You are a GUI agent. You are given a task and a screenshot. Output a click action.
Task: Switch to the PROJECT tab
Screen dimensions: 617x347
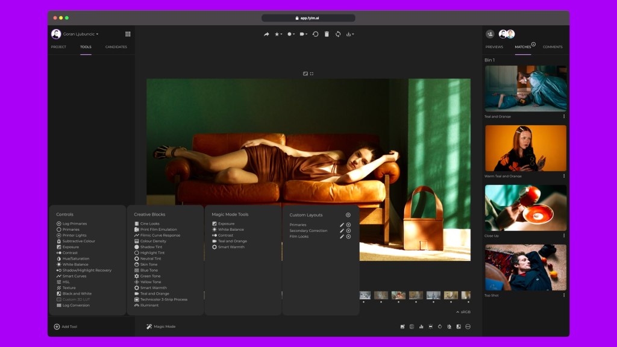pyautogui.click(x=58, y=47)
